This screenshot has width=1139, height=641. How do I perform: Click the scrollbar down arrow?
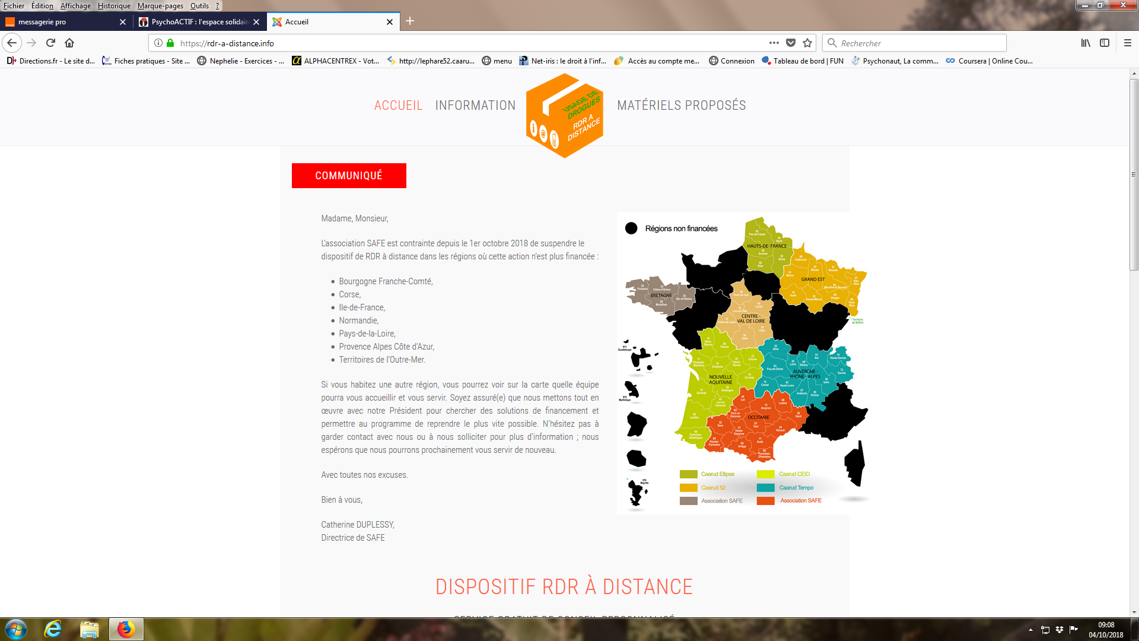[x=1134, y=612]
